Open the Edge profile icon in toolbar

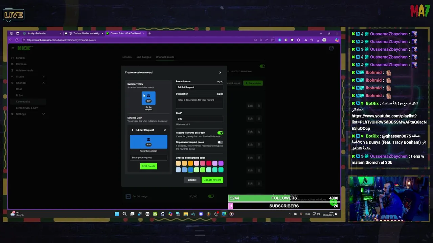(x=324, y=40)
